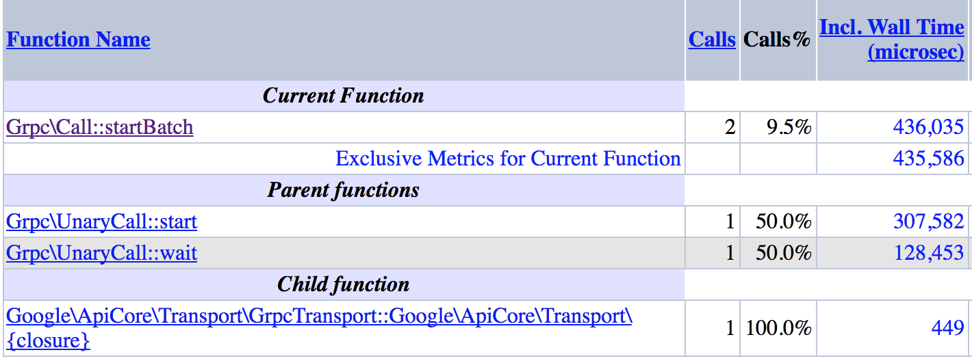Click the 435,586 exclusive wall time value
Viewport: 972px width, 361px height.
pyautogui.click(x=929, y=159)
